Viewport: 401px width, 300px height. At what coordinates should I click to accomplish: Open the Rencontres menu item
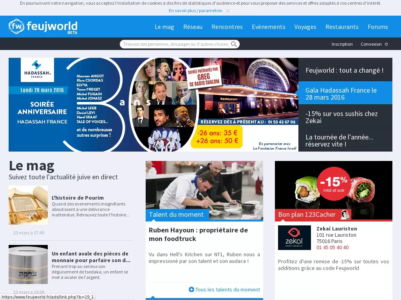point(227,27)
